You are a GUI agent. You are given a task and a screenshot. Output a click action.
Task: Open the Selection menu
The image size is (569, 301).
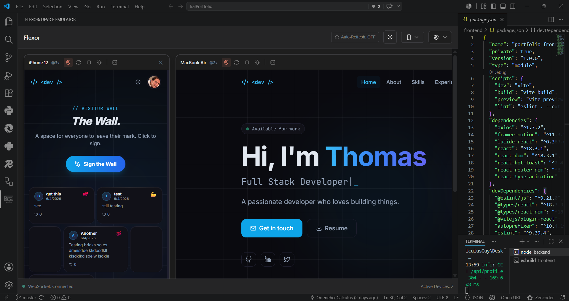pos(52,7)
